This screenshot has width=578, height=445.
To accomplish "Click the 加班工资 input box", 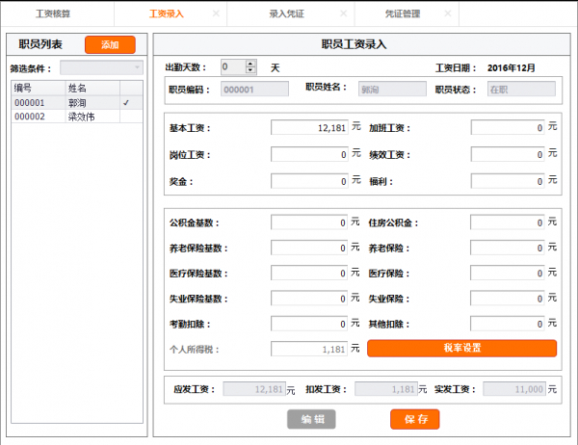I will coord(509,127).
